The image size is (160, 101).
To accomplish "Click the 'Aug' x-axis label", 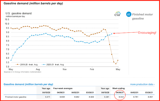I will 38,69.
